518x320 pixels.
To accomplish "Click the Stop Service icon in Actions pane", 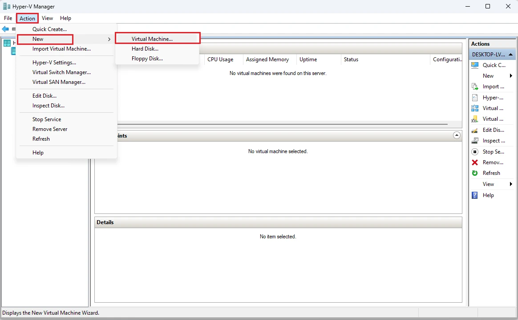I will click(x=475, y=152).
